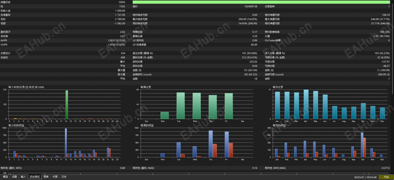Viewport: 394px width, 180px height.
Task: Click the largest loss trade value -127.91
Action: [385, 62]
